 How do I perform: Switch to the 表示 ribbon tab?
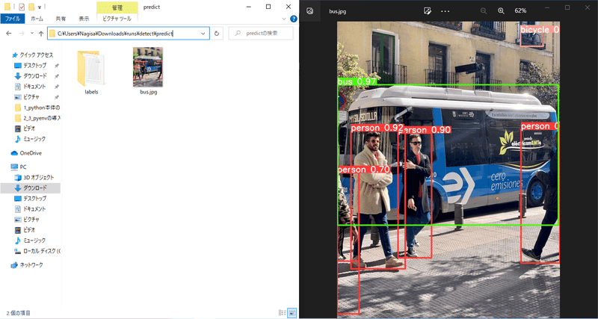84,18
